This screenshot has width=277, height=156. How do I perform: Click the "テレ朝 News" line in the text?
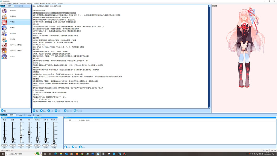coord(37,34)
